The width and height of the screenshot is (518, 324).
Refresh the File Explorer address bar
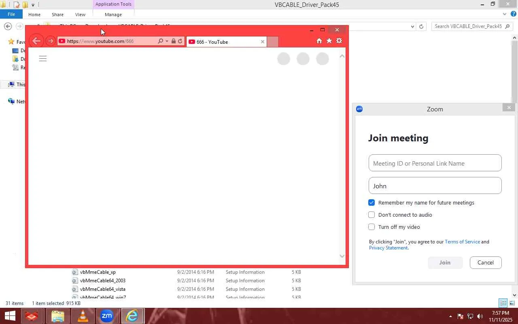[x=421, y=26]
